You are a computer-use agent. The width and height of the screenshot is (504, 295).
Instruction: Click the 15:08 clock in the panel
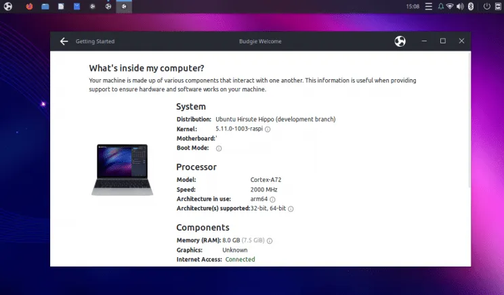[413, 7]
